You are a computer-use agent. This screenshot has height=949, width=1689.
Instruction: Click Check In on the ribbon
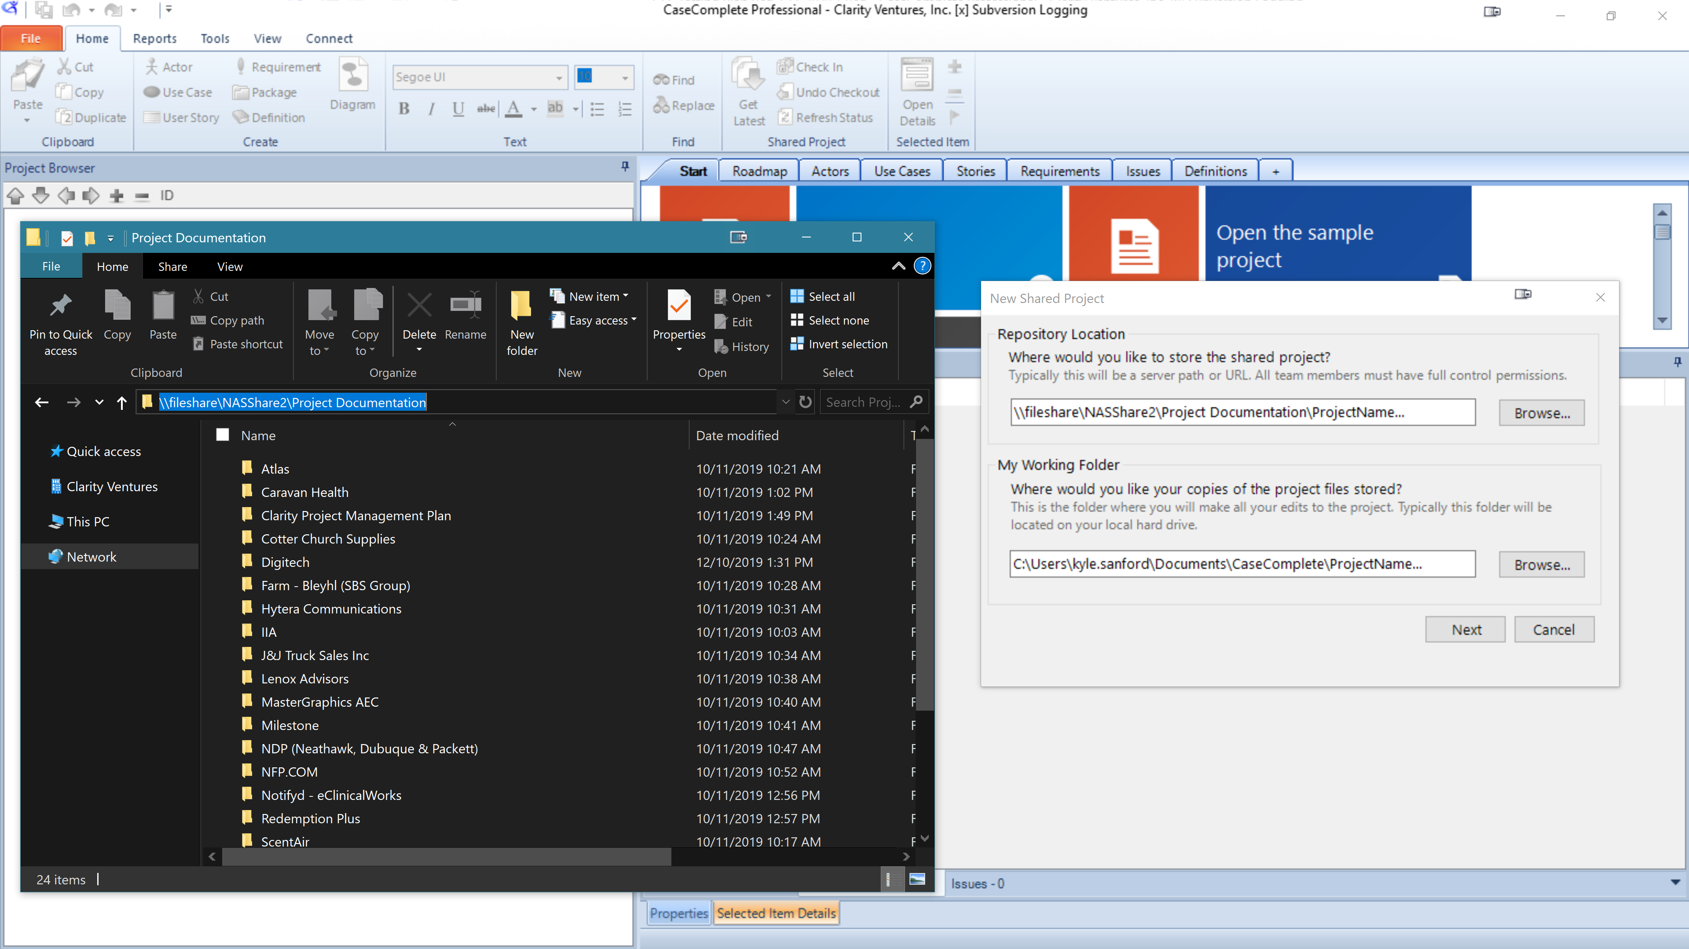coord(810,67)
